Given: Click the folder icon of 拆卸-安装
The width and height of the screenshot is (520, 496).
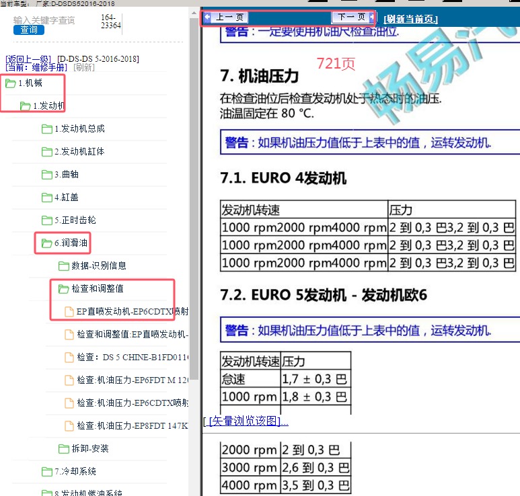Looking at the screenshot, I should coord(64,449).
